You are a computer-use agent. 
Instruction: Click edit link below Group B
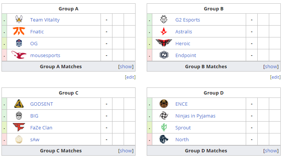point(275,77)
